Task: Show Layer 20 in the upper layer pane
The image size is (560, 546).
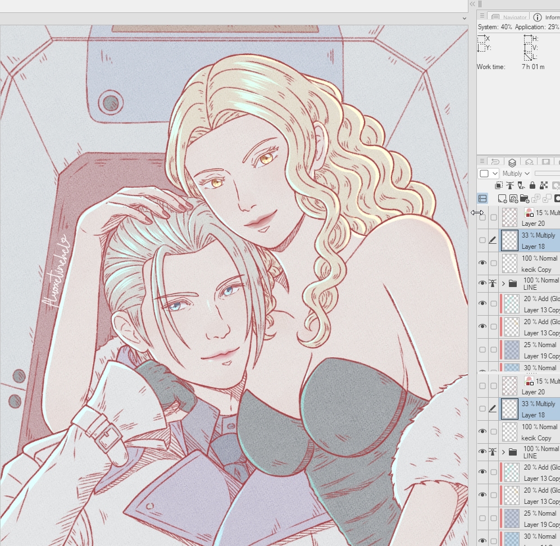Action: click(x=482, y=217)
